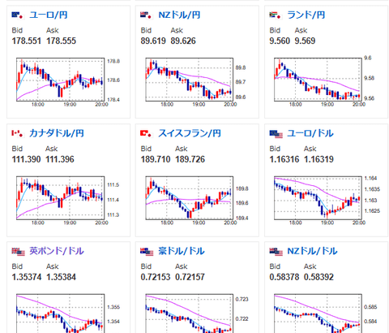Open the スイスフラン/円 currency pair link

(190, 133)
